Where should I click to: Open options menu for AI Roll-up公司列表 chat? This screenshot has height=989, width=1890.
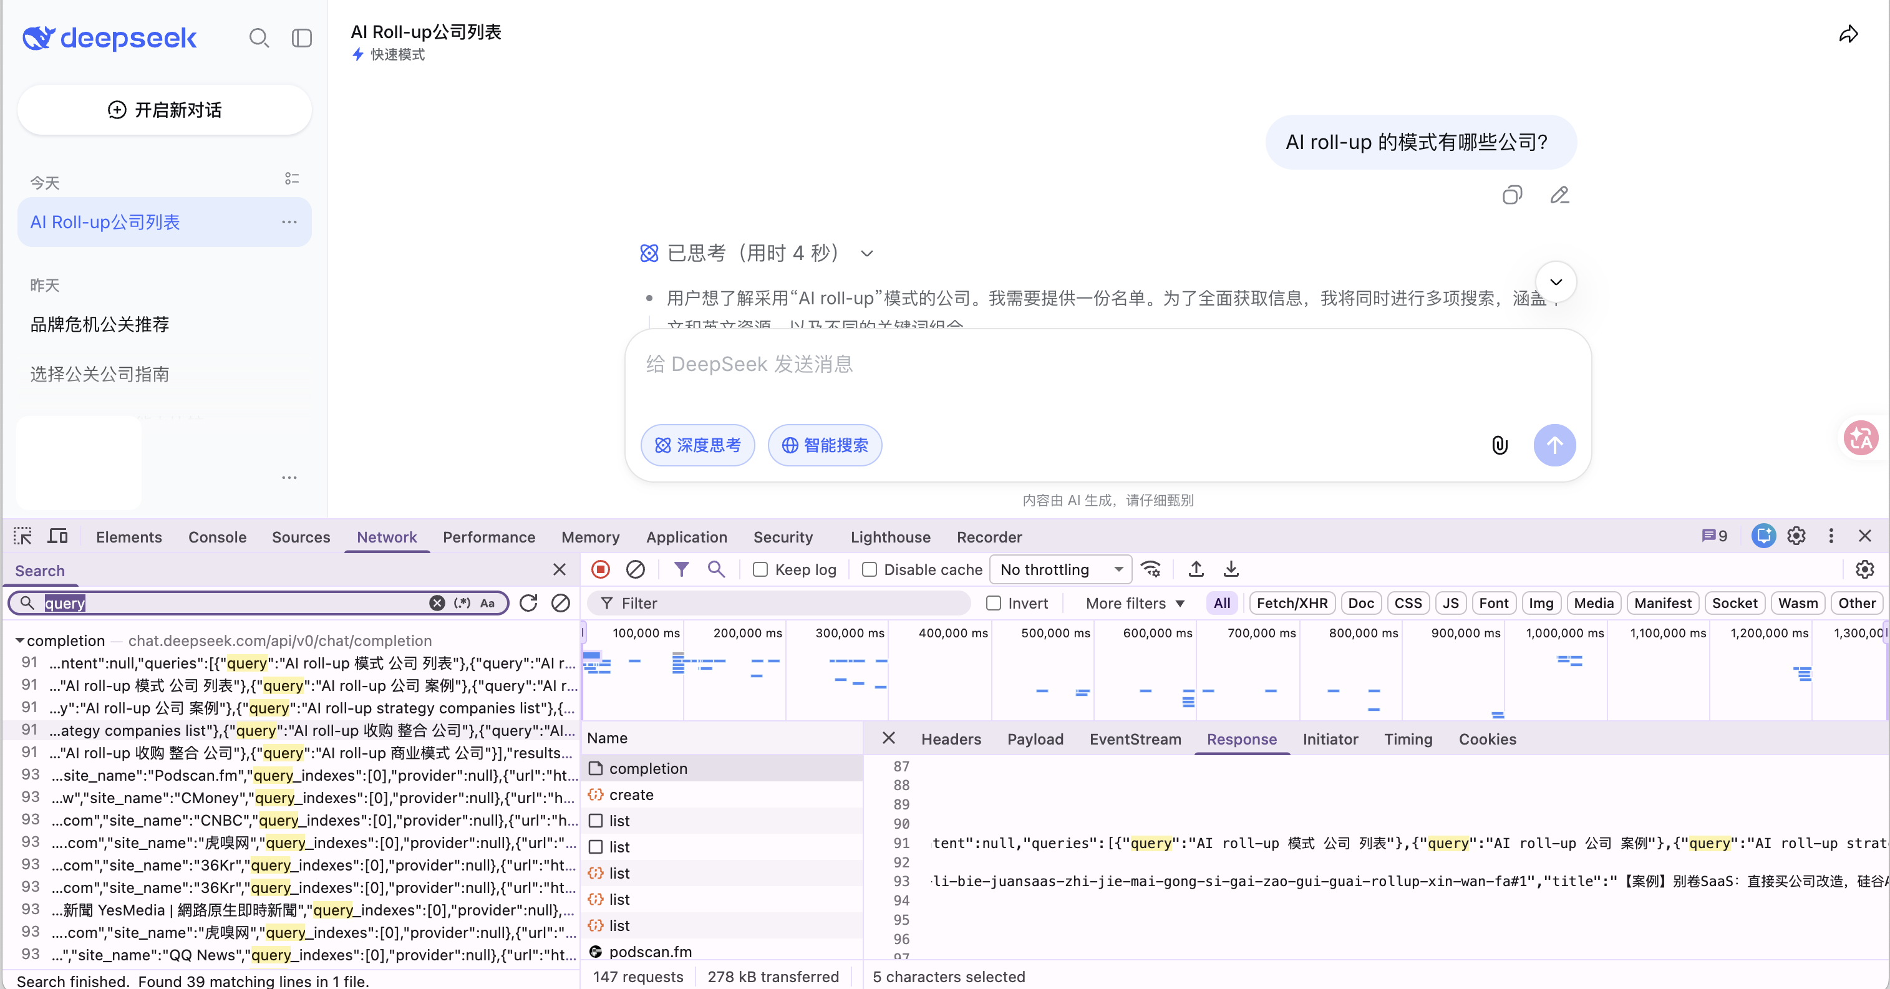[289, 222]
